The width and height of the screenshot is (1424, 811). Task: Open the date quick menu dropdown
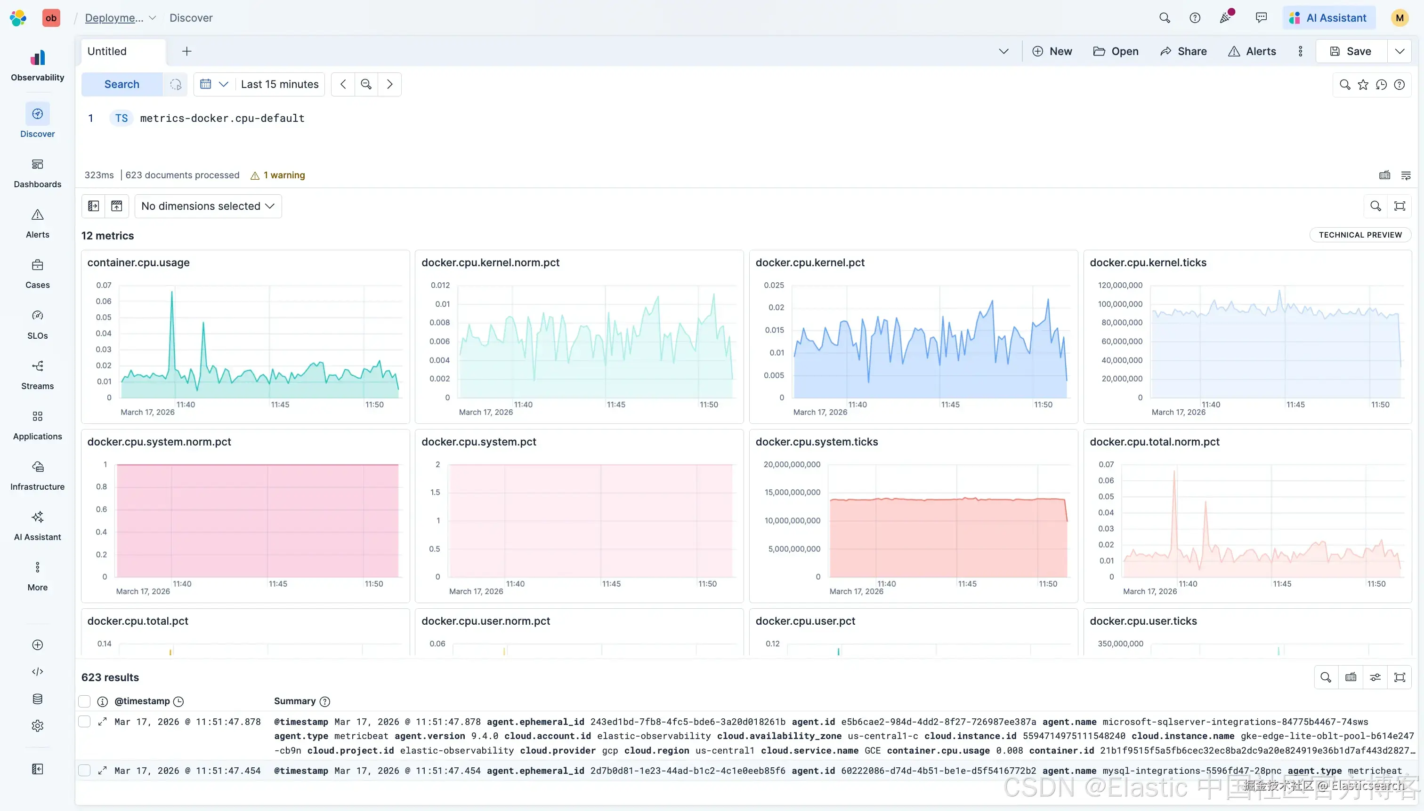coord(214,84)
